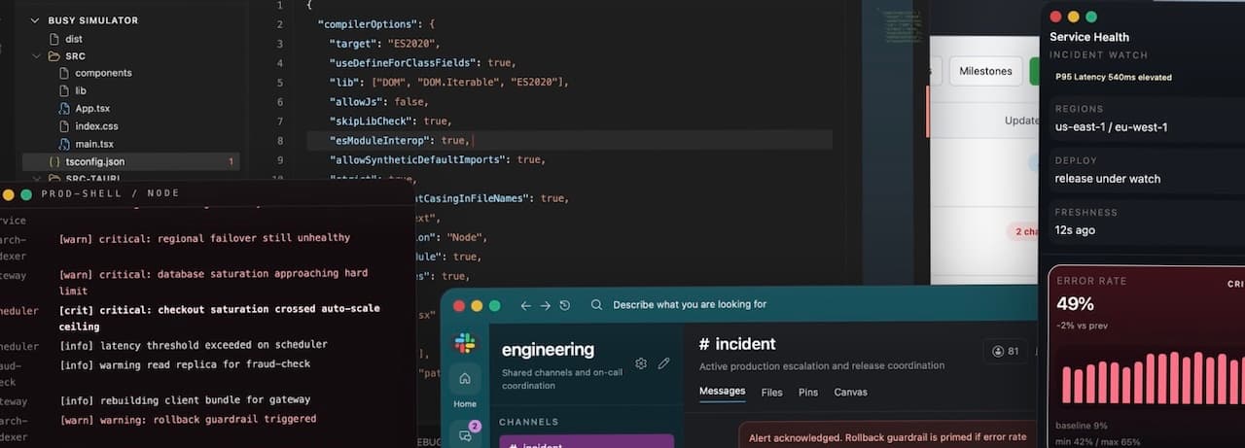Click the lib file icon in explorer
The width and height of the screenshot is (1245, 448).
(64, 90)
